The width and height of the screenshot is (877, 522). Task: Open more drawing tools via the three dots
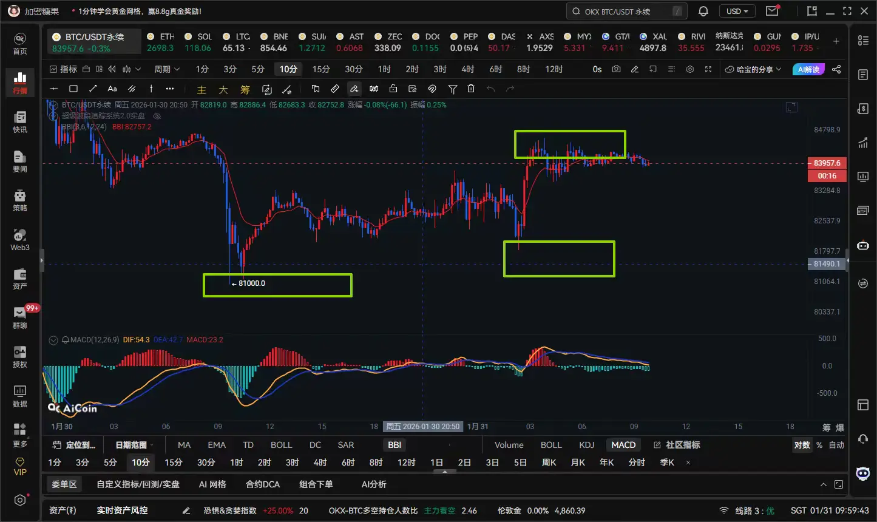[x=170, y=89]
